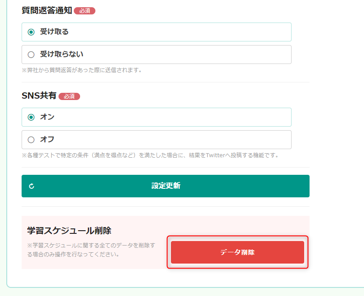
Task: Select the 受け取らない radio button
Action: 31,55
